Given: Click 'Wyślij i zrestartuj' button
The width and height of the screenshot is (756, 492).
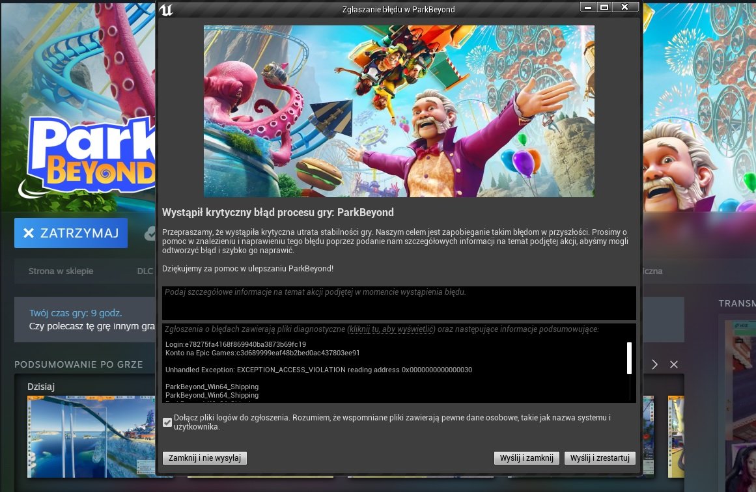Looking at the screenshot, I should pyautogui.click(x=600, y=458).
